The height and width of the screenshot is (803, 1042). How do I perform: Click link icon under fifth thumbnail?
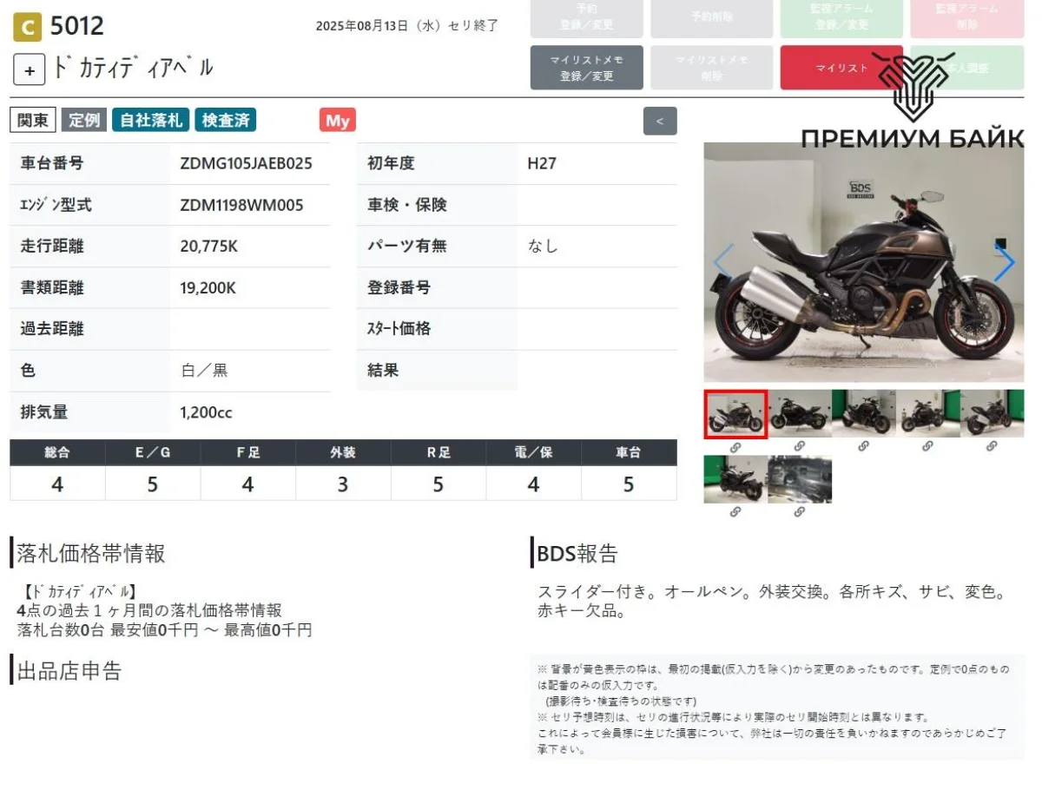(992, 446)
